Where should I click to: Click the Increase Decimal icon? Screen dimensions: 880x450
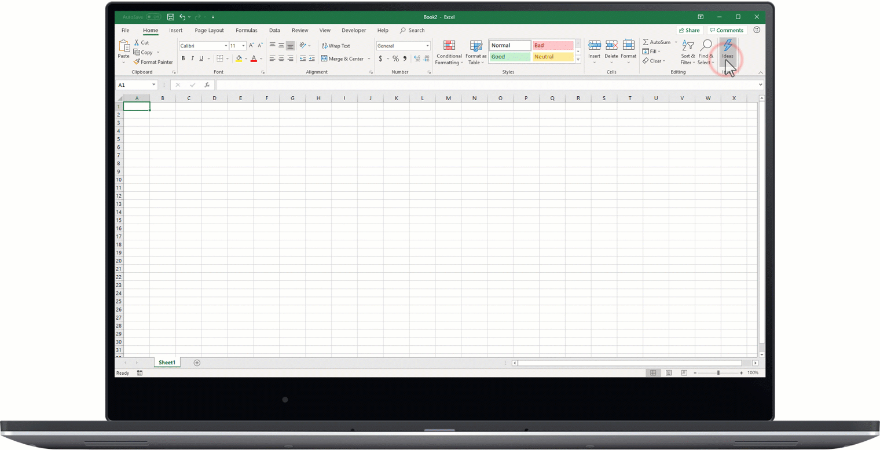pos(417,58)
